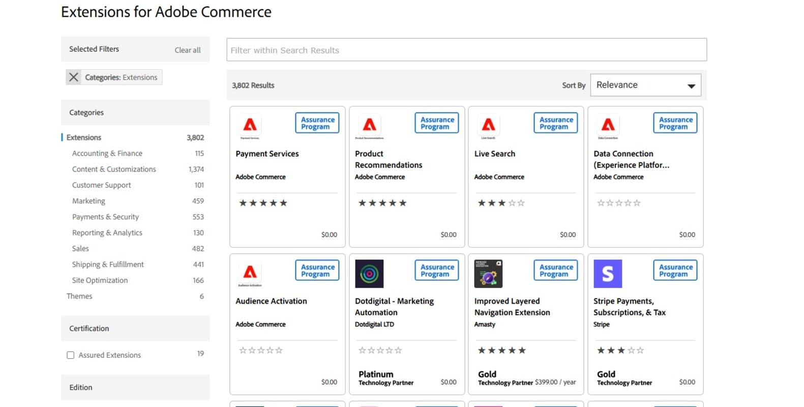Click Assurance Program badge on Dotdigital card
This screenshot has width=804, height=407.
tap(437, 270)
